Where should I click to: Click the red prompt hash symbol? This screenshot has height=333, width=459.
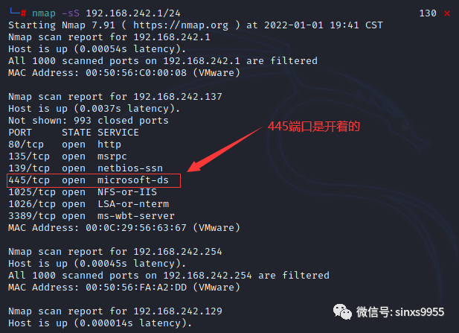23,13
